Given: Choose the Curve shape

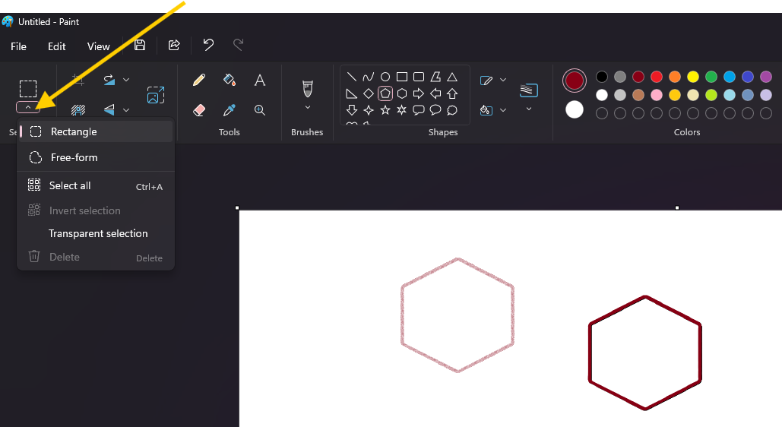Looking at the screenshot, I should coord(368,77).
